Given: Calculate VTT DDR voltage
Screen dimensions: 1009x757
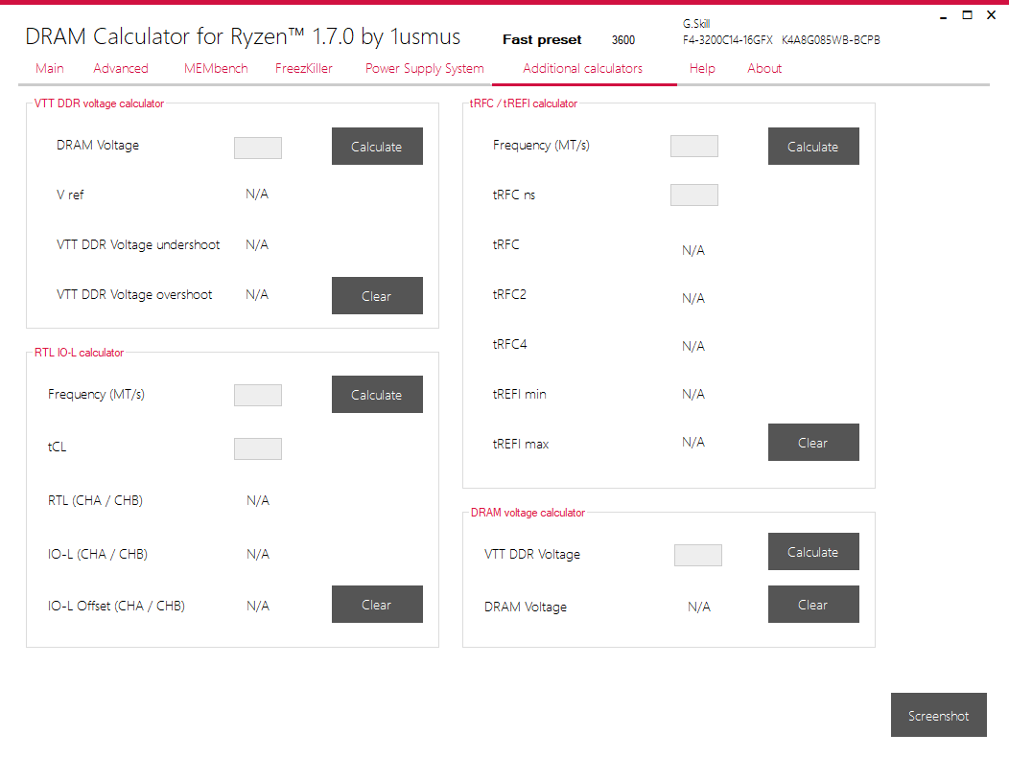Looking at the screenshot, I should click(377, 146).
